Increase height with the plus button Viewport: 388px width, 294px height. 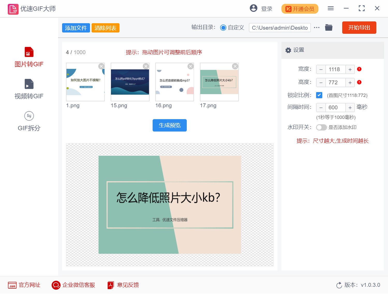point(350,83)
